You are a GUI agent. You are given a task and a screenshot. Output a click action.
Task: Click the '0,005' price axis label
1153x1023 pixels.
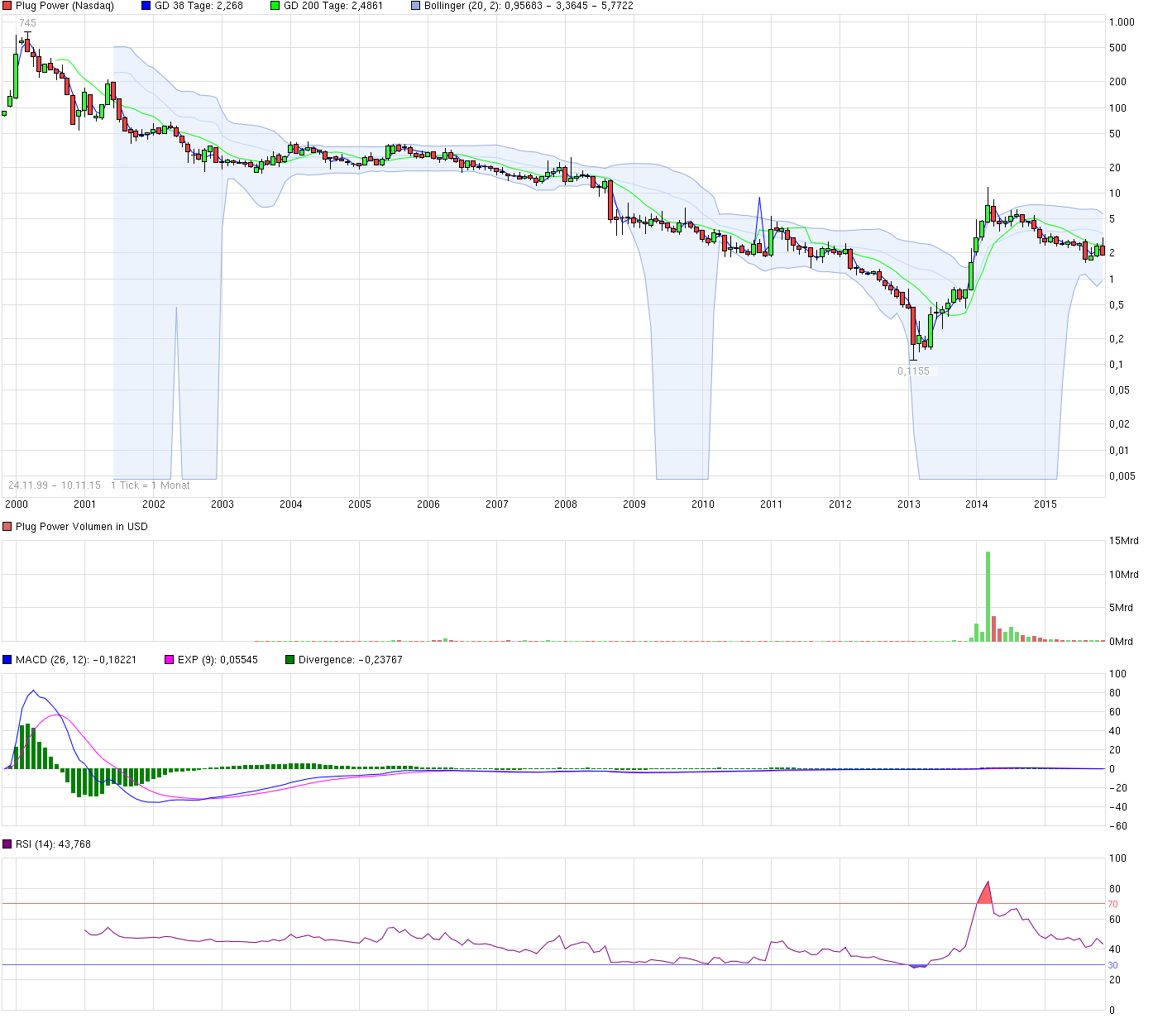1122,476
